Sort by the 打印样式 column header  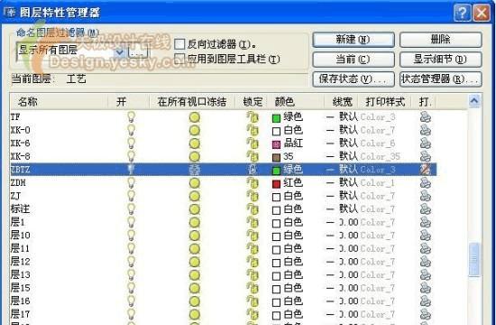[x=385, y=102]
